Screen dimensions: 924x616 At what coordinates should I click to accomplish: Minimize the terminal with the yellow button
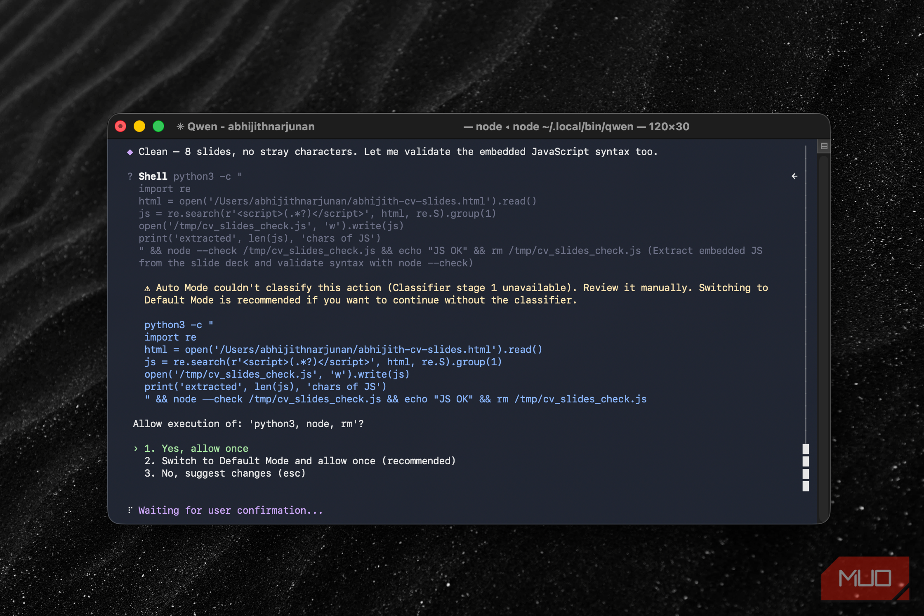tap(139, 126)
